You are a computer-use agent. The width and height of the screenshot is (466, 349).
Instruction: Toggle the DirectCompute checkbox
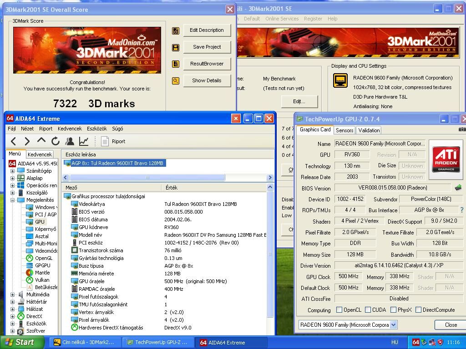click(x=419, y=310)
